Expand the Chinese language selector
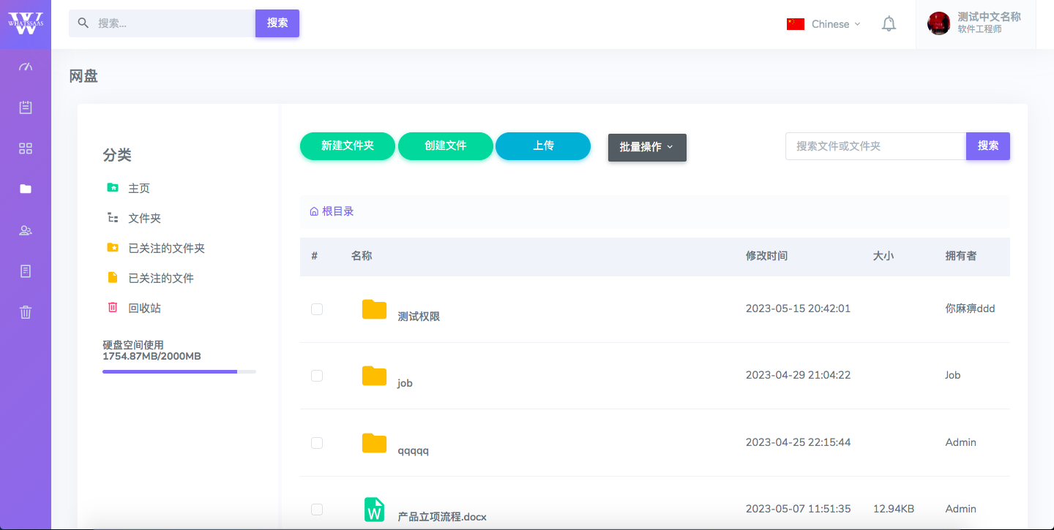The image size is (1054, 530). [x=823, y=23]
